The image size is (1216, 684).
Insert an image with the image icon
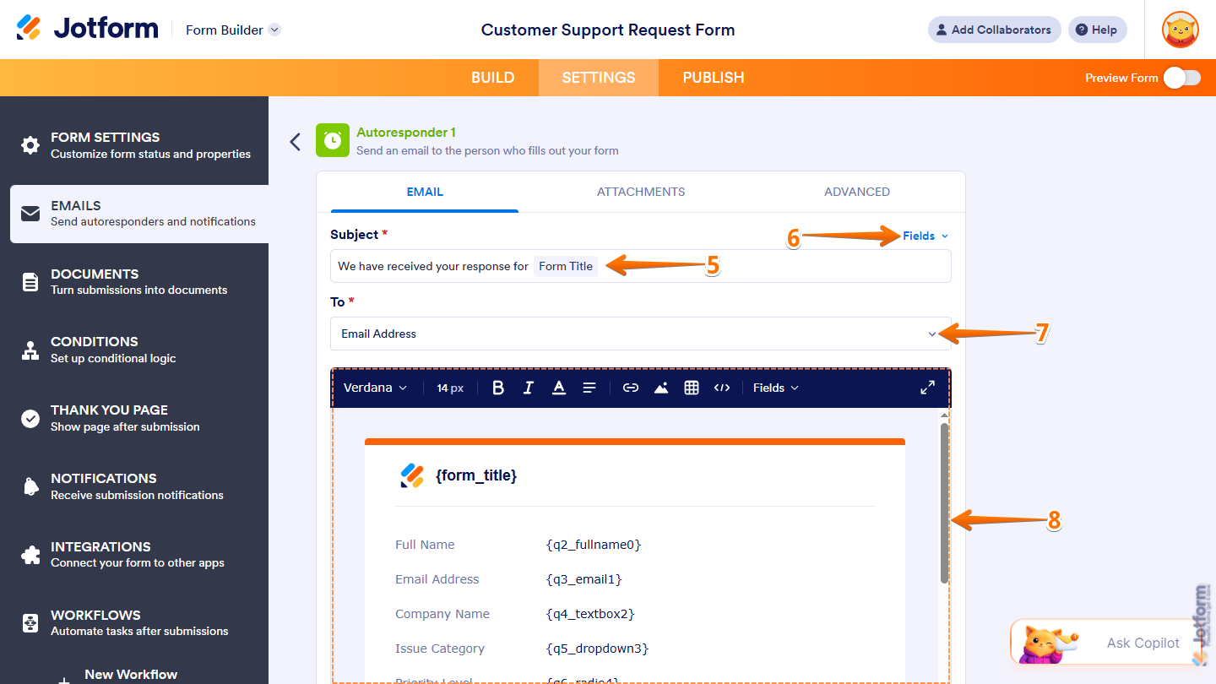(661, 388)
